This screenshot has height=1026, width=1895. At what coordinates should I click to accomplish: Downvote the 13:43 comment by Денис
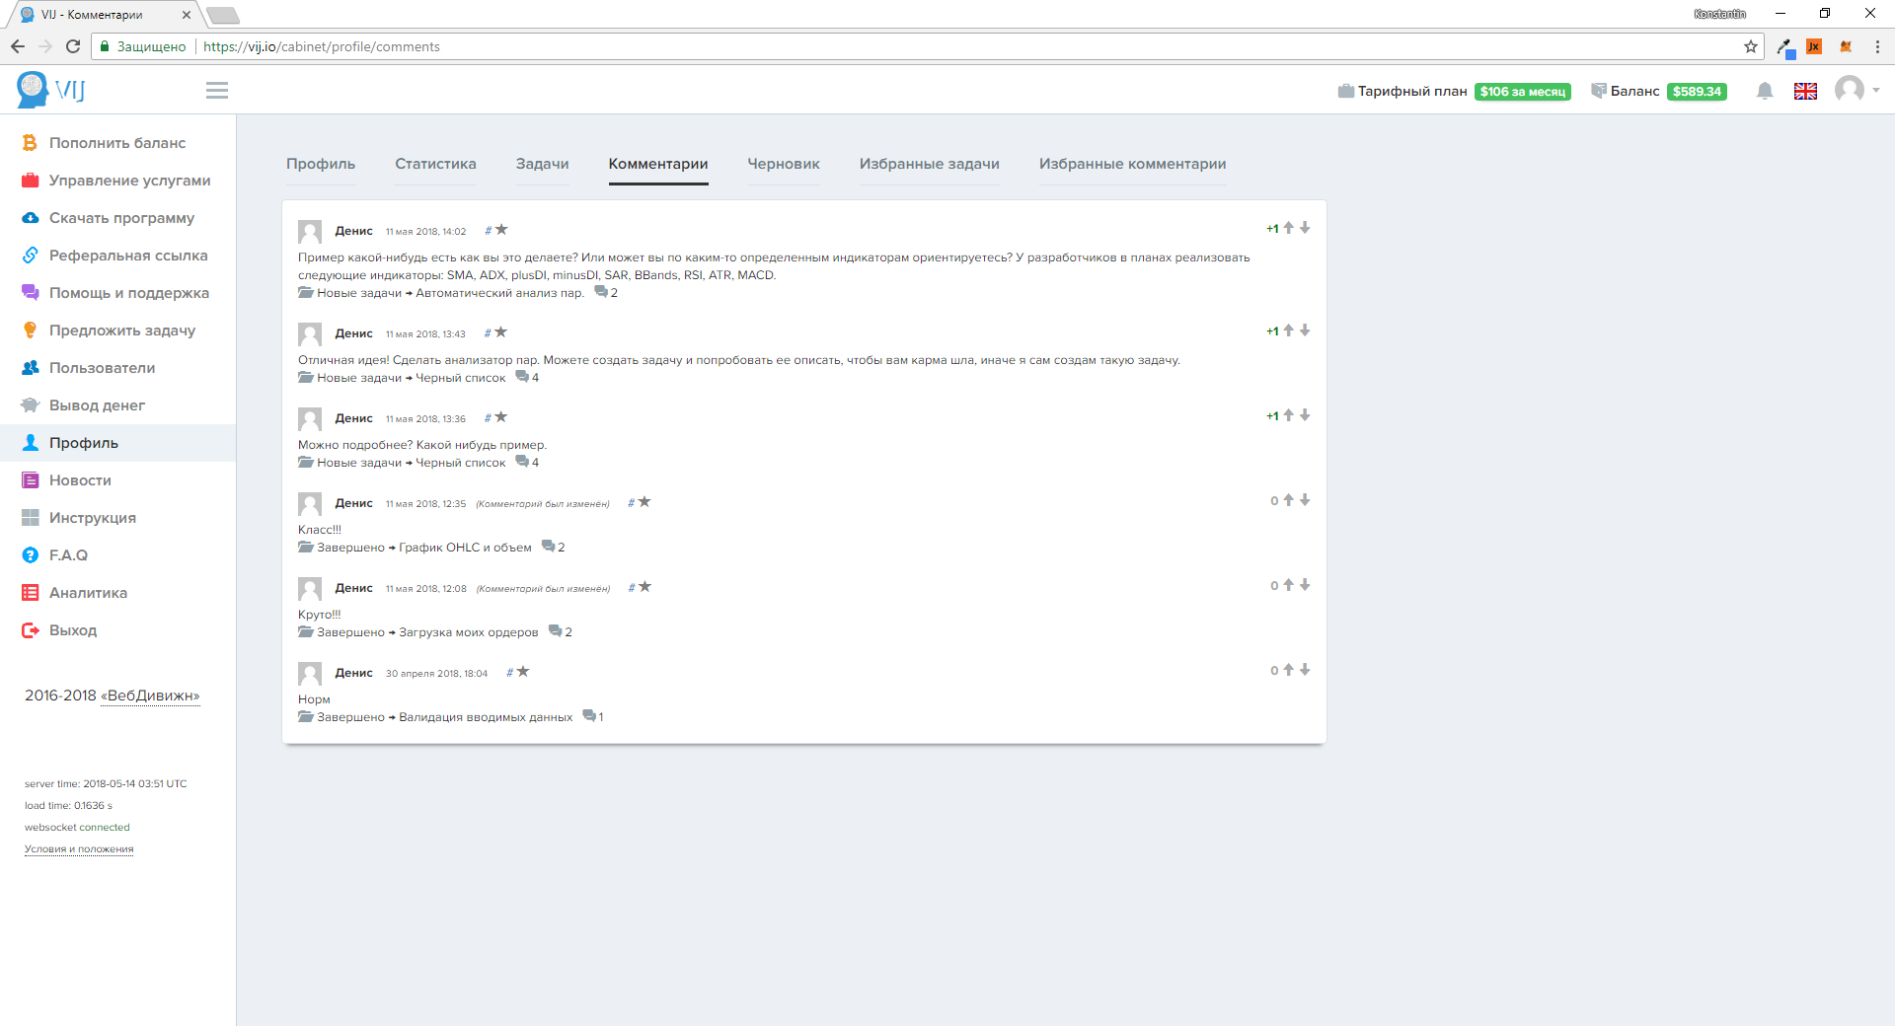[x=1305, y=330]
